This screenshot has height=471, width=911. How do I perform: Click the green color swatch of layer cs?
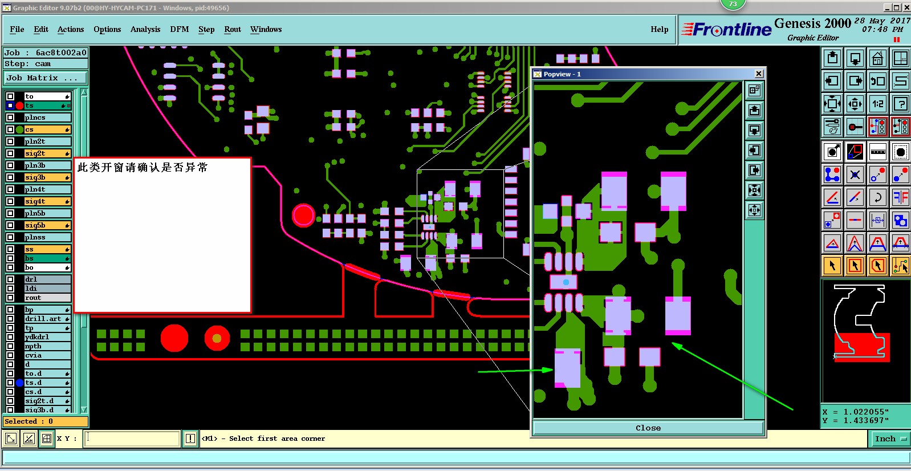coord(20,129)
